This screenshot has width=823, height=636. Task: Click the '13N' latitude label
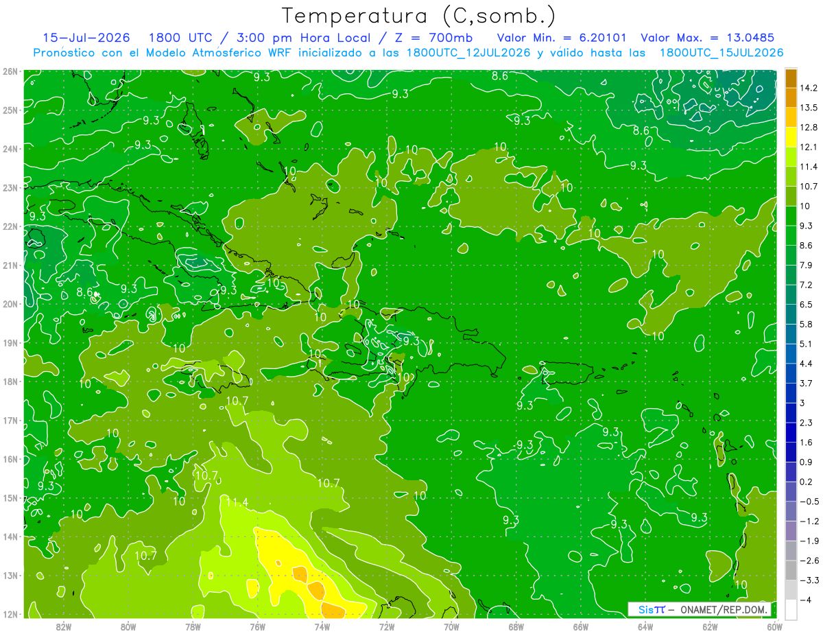(x=10, y=575)
